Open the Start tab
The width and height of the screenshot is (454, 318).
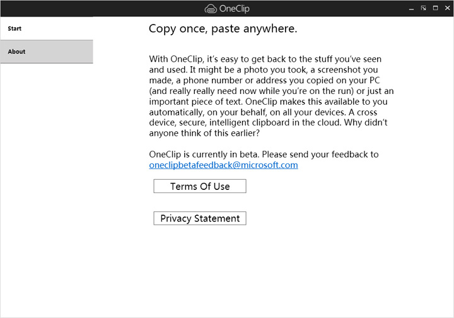click(x=46, y=28)
